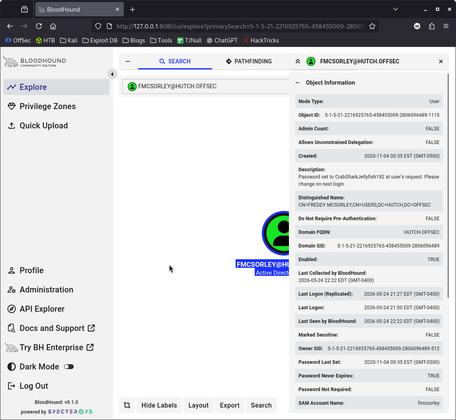Close the BloodHound browser tab
The height and width of the screenshot is (420, 456).
click(x=117, y=9)
